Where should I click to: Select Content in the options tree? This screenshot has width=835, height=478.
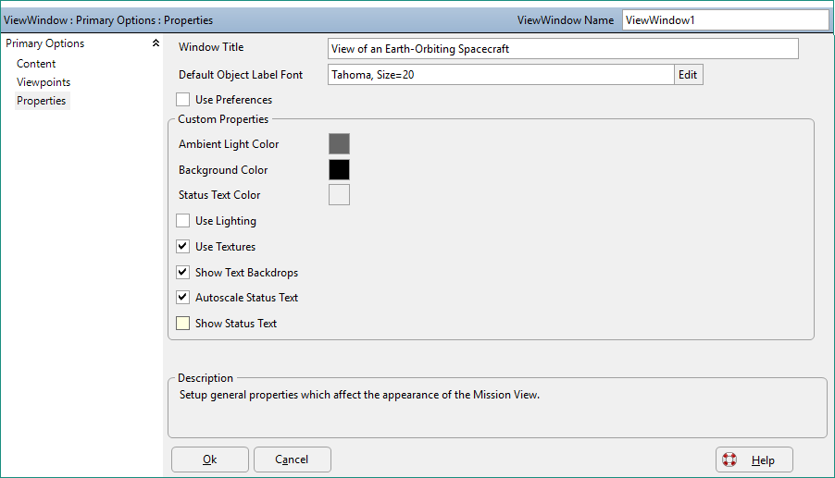(x=36, y=64)
